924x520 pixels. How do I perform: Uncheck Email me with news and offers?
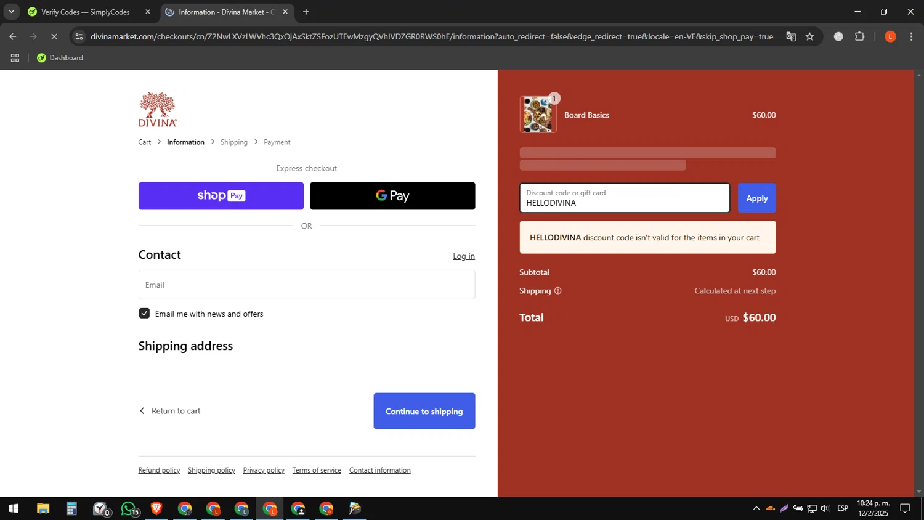click(144, 314)
